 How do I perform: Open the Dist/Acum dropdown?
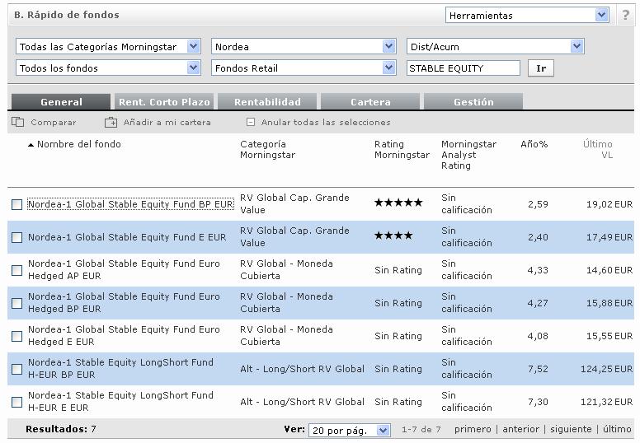(495, 47)
